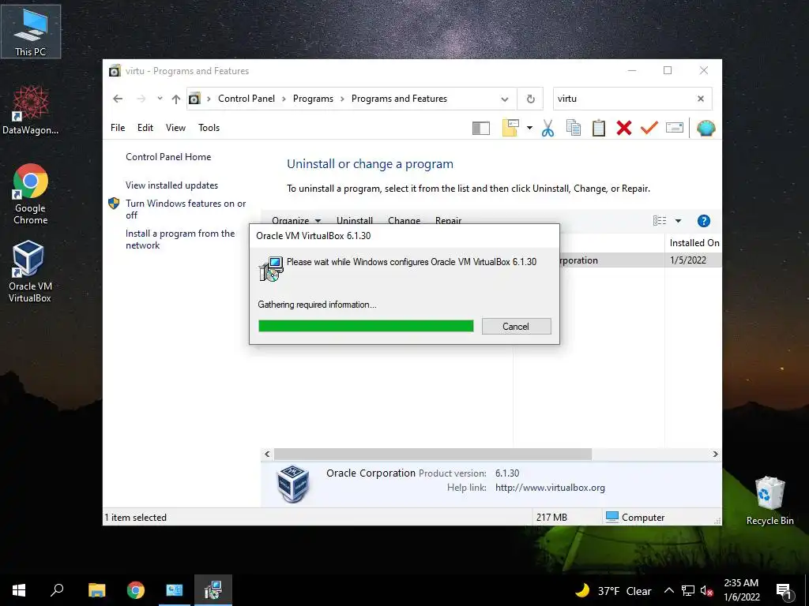Click Install a program from the network
Viewport: 809px width, 606px height.
click(180, 239)
